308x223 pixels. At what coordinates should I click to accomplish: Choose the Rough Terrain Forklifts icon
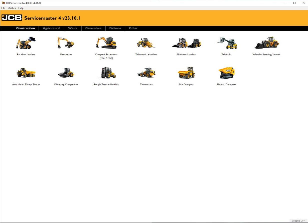106,73
